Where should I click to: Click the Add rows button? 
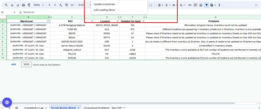[x=14, y=64]
